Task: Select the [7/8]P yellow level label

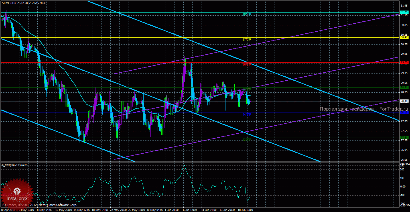Action: (247, 39)
